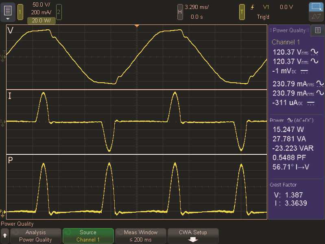Click the power ground level marker

pyautogui.click(x=3, y=213)
